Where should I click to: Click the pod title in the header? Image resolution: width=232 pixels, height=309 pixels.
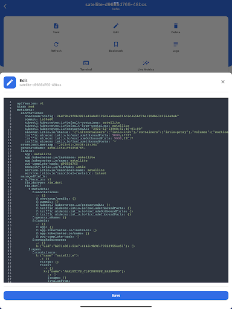[116, 4]
